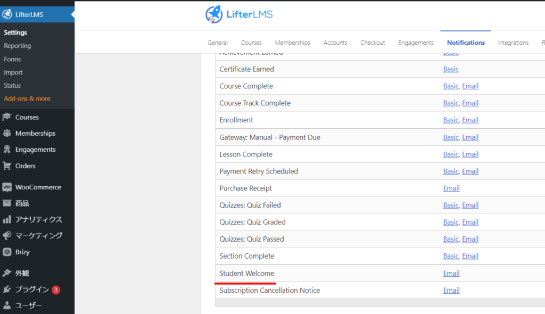Open the Status submenu item

pos(12,86)
